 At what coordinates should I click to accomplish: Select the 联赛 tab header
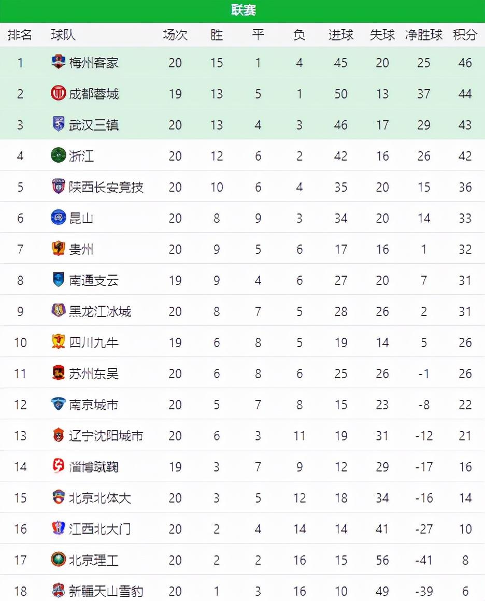pyautogui.click(x=244, y=10)
